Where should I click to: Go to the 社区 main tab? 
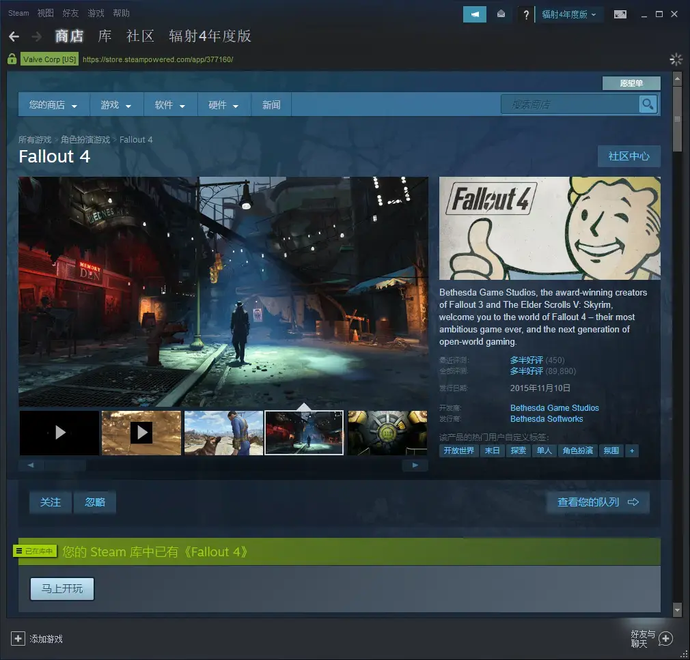click(x=140, y=36)
